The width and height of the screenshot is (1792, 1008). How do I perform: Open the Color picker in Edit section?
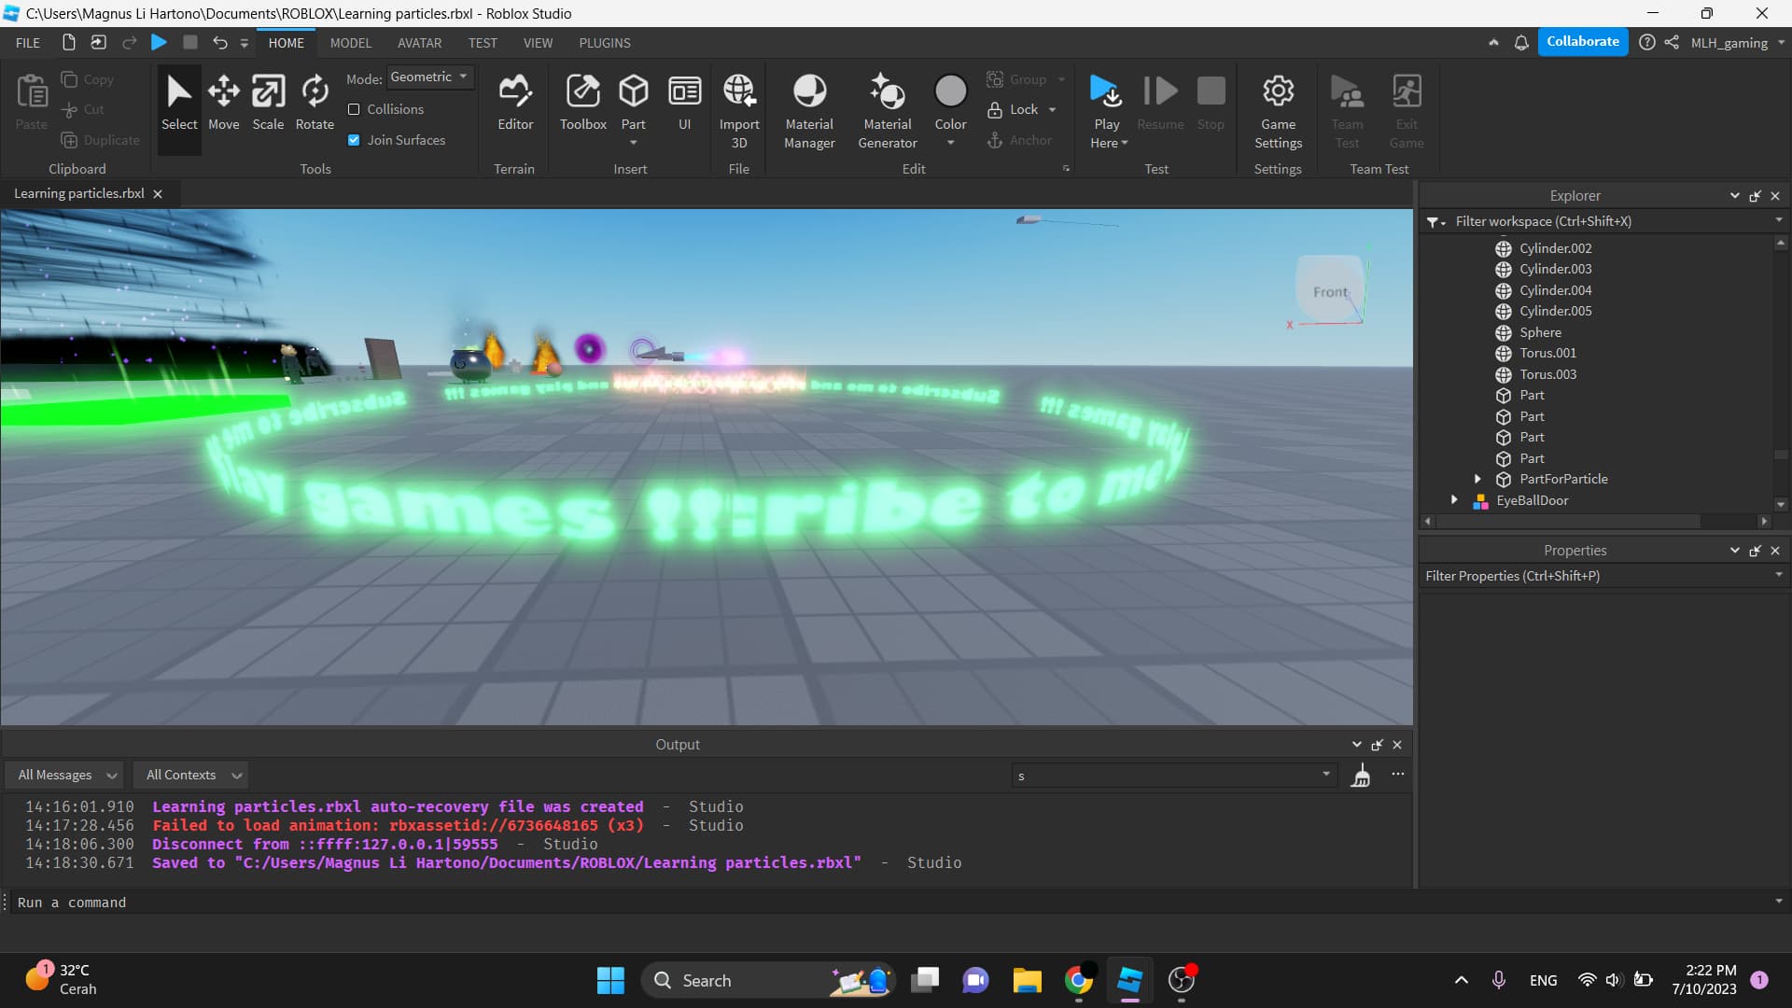pos(950,105)
